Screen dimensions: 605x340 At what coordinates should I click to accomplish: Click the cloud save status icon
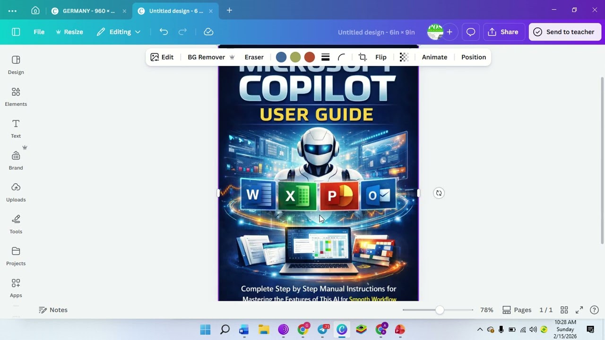pos(208,32)
